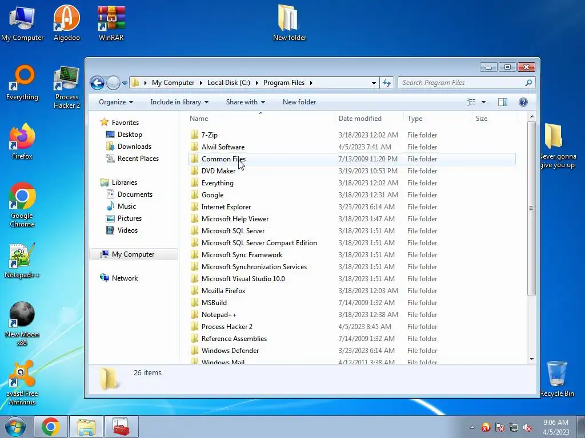Select Desktop under Favorites

click(130, 135)
